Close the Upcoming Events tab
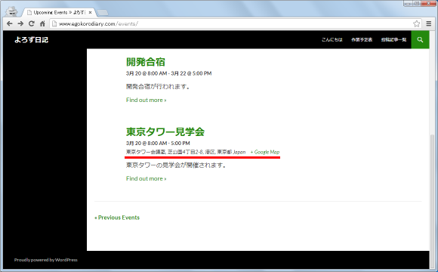This screenshot has height=272, width=438. [x=90, y=13]
